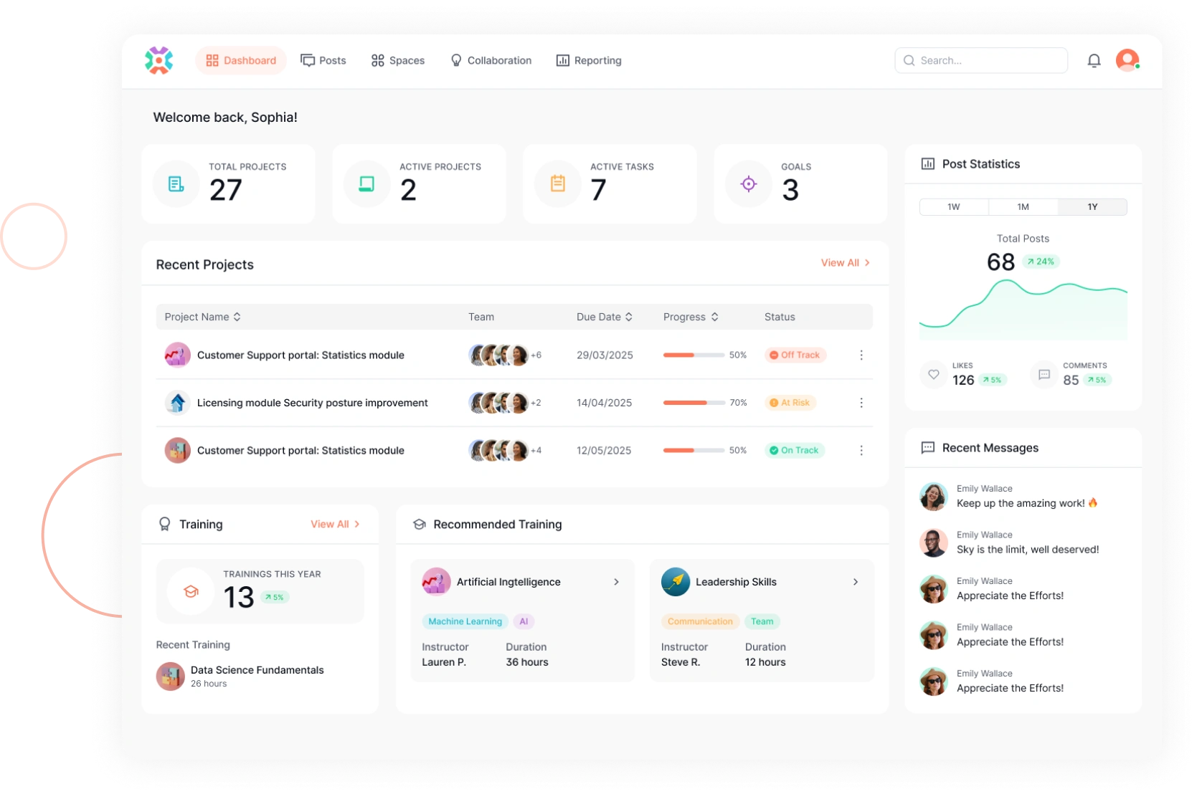This screenshot has height=794, width=1197.
Task: Select the 1Y time range
Action: point(1092,207)
